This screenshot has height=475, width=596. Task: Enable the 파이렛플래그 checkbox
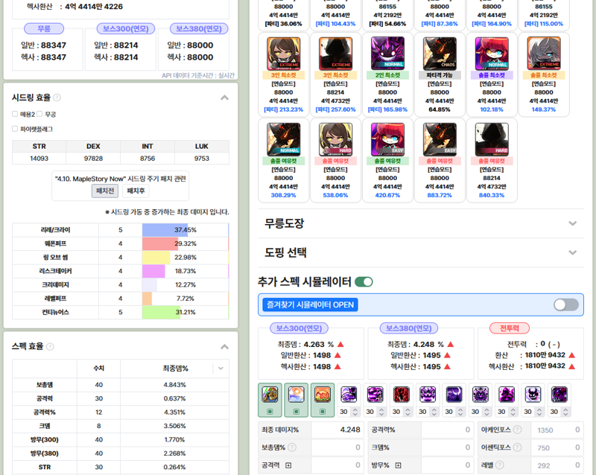[x=15, y=129]
